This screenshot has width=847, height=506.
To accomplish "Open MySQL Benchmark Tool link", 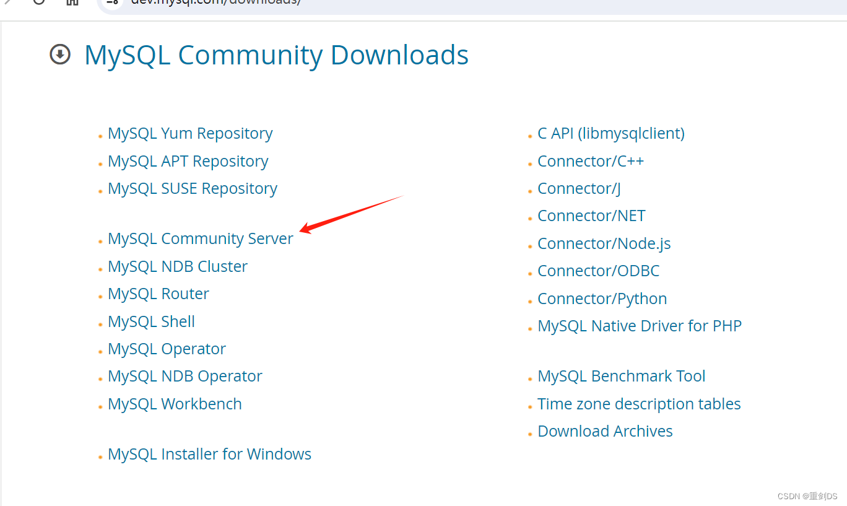I will [622, 376].
